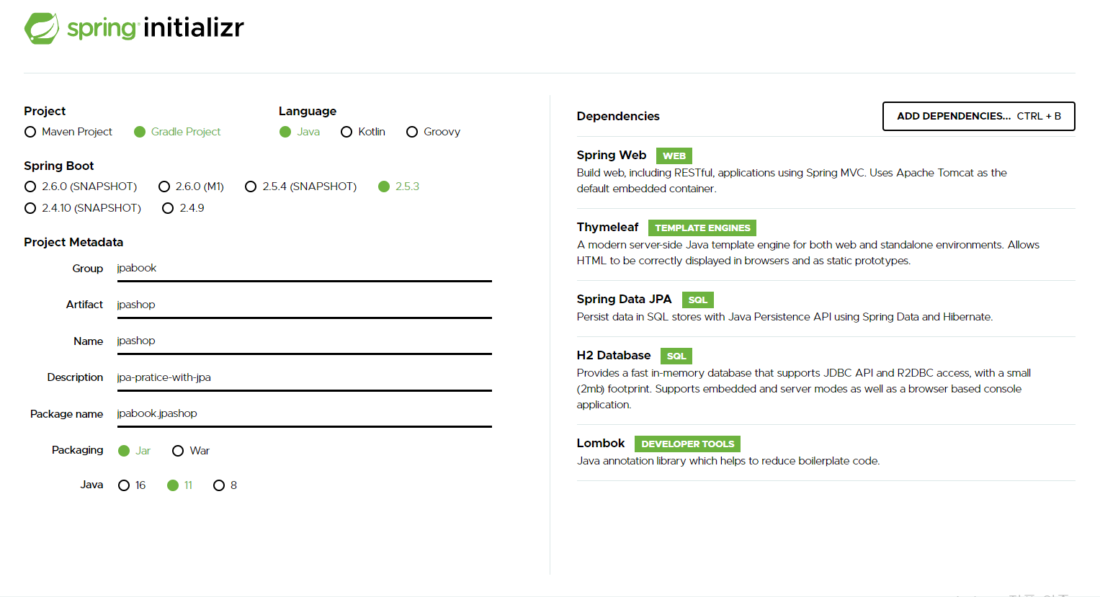This screenshot has width=1100, height=597.
Task: Click the WEB tag badge
Action: (674, 156)
